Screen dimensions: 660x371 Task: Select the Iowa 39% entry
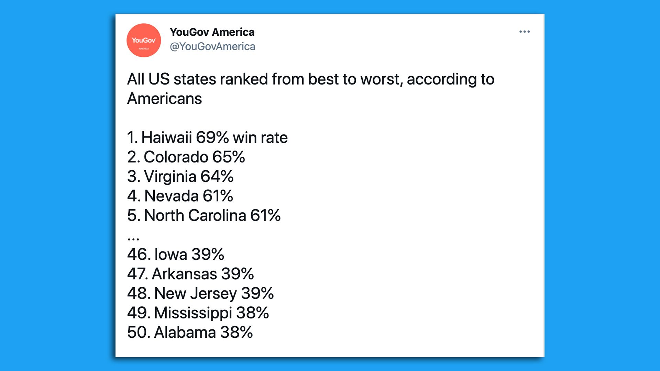[x=176, y=254]
